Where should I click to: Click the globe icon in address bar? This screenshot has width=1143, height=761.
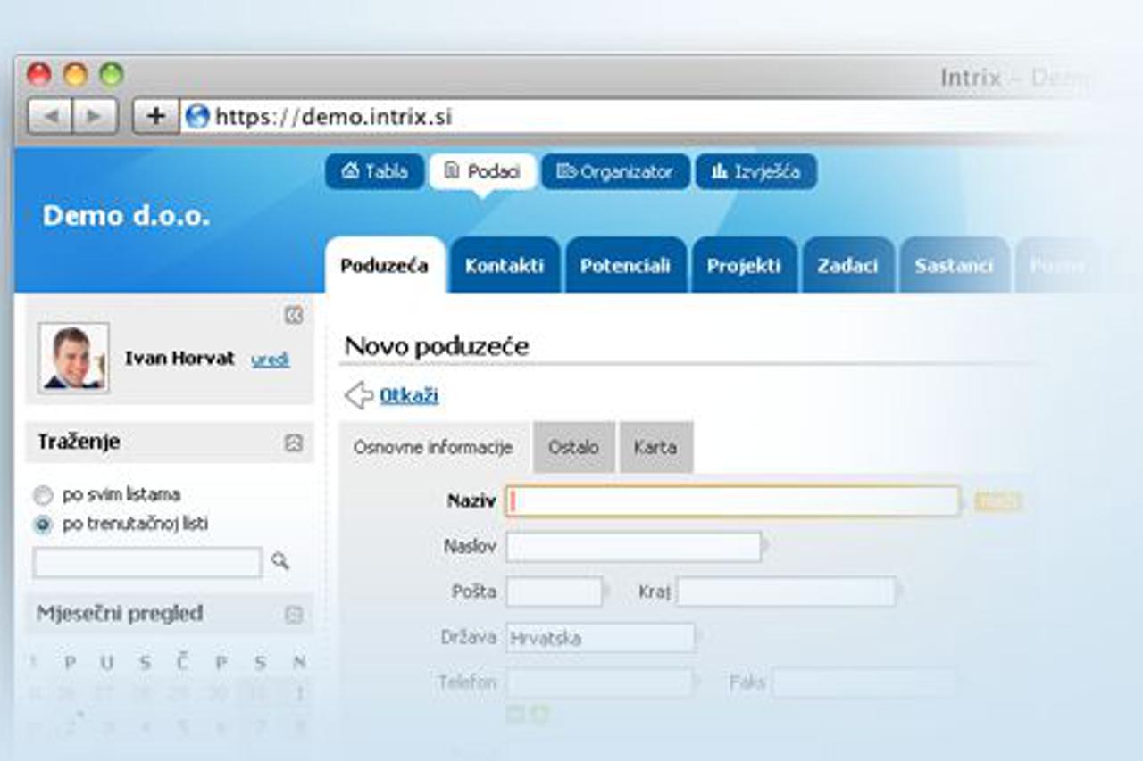(196, 116)
